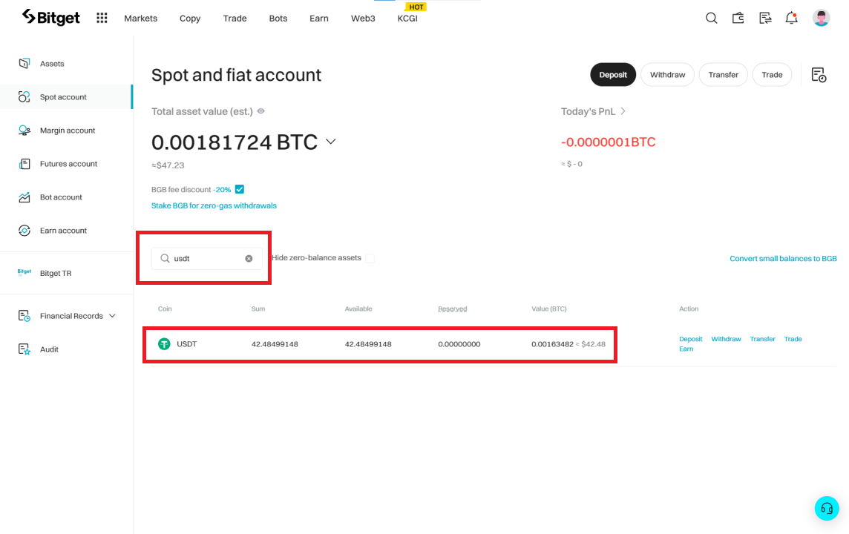
Task: Open the search magnifier in top bar
Action: pos(712,18)
